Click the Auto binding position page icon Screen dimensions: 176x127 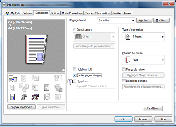click(x=128, y=60)
